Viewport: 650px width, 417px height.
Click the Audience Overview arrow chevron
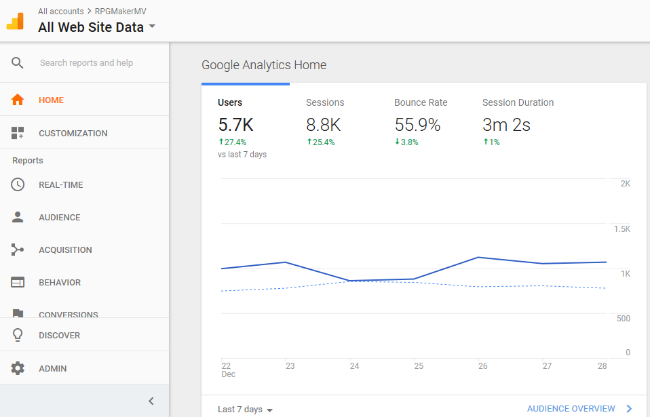tap(629, 409)
